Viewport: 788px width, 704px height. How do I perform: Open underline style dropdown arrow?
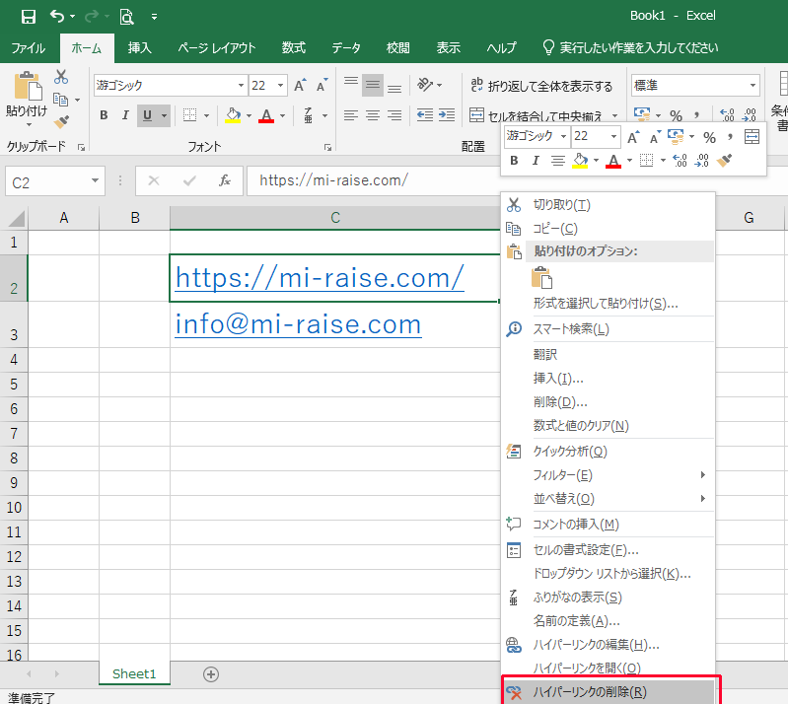(x=165, y=116)
